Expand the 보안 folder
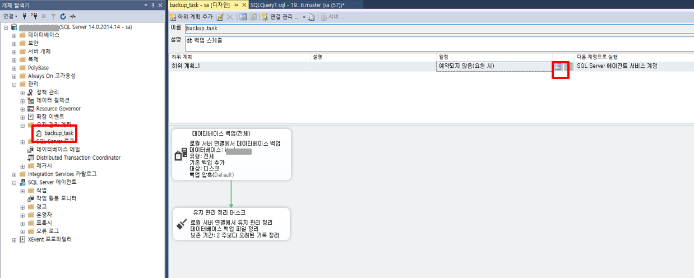Viewport: 694px width, 278px height. tap(15, 43)
